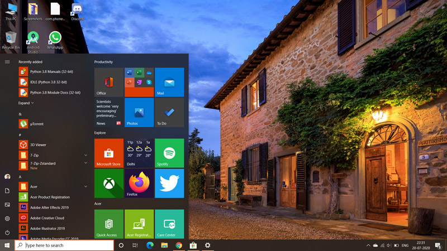This screenshot has height=251, width=447.
Task: Launch Microsoft Edge from taskbar
Action: [x=150, y=245]
